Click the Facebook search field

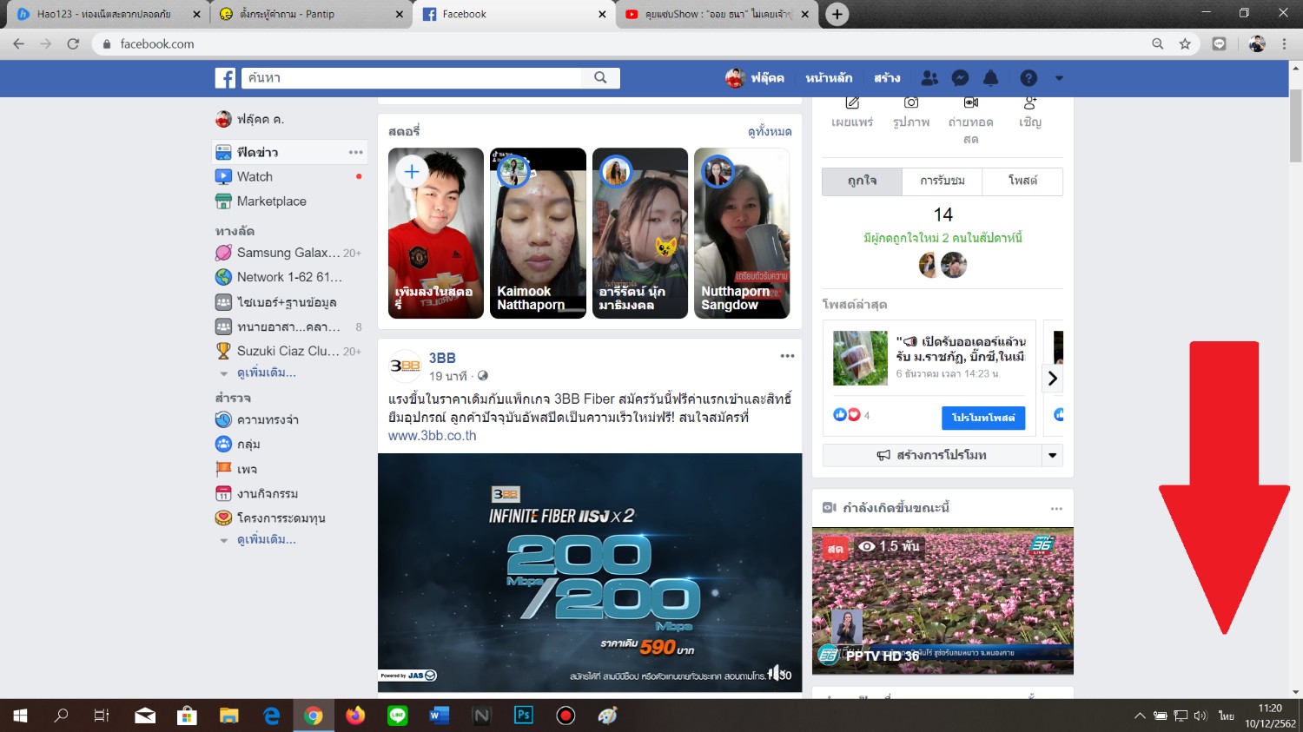click(x=412, y=78)
